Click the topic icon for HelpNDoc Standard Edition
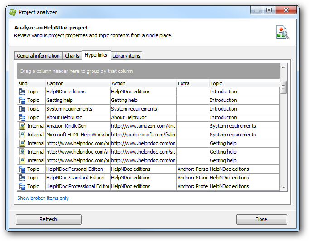Viewport: 309px width, 241px height. tap(22, 178)
